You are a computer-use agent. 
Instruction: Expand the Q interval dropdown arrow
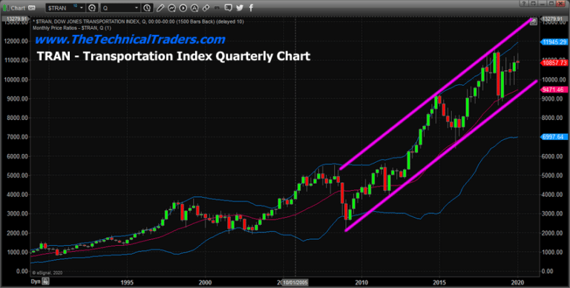pos(137,7)
